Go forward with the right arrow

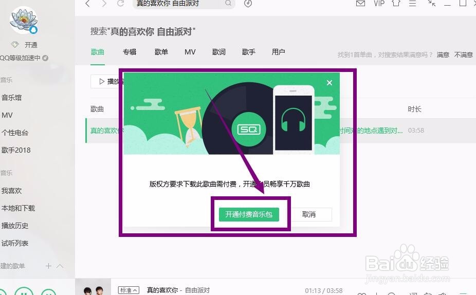[x=104, y=3]
